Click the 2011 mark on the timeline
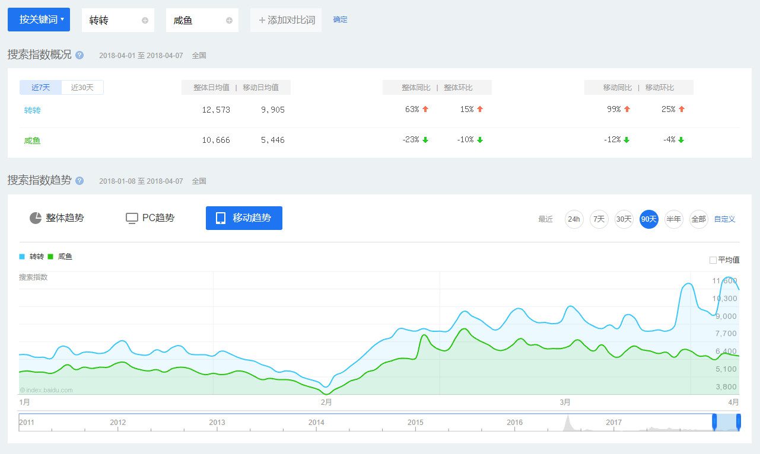 (x=27, y=423)
